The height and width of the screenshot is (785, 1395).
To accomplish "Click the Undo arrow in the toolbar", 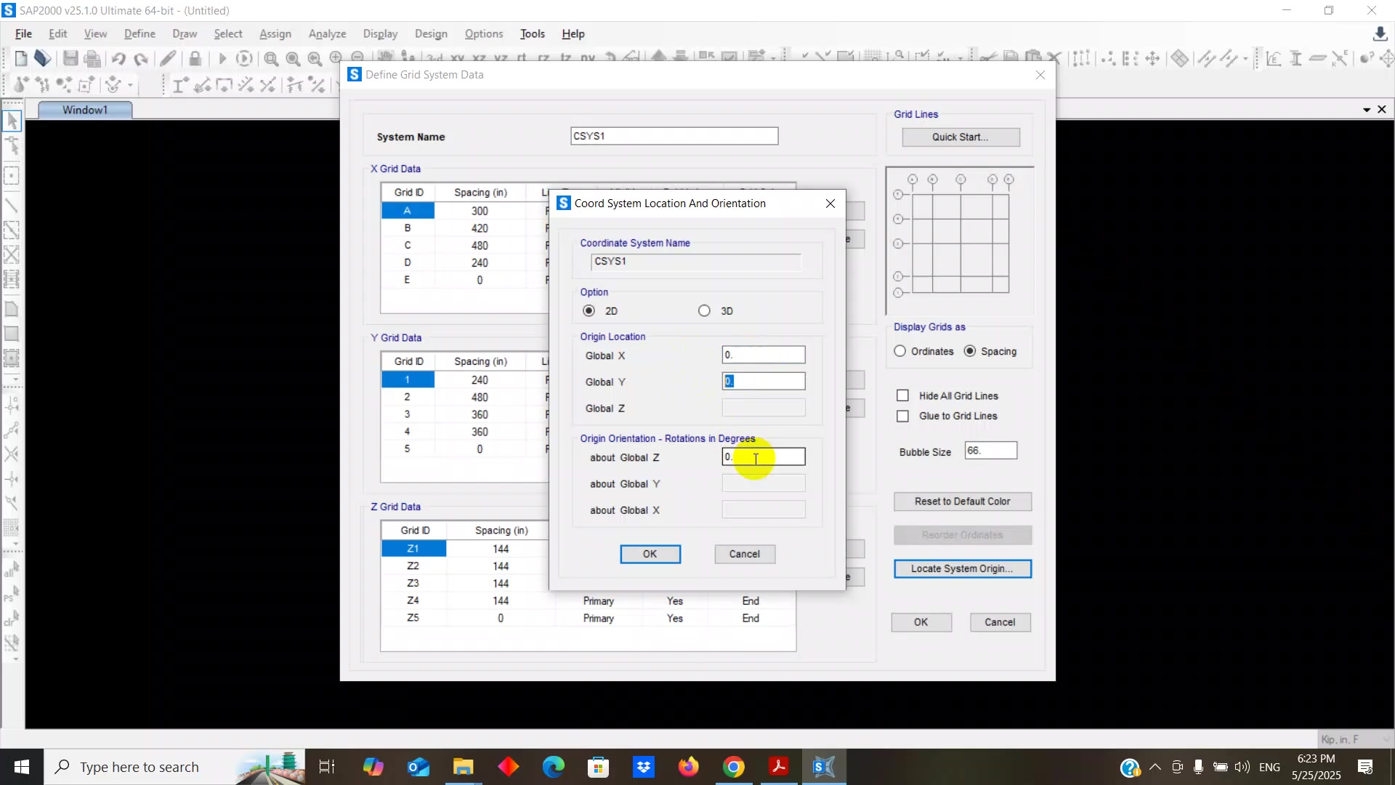I will point(118,59).
